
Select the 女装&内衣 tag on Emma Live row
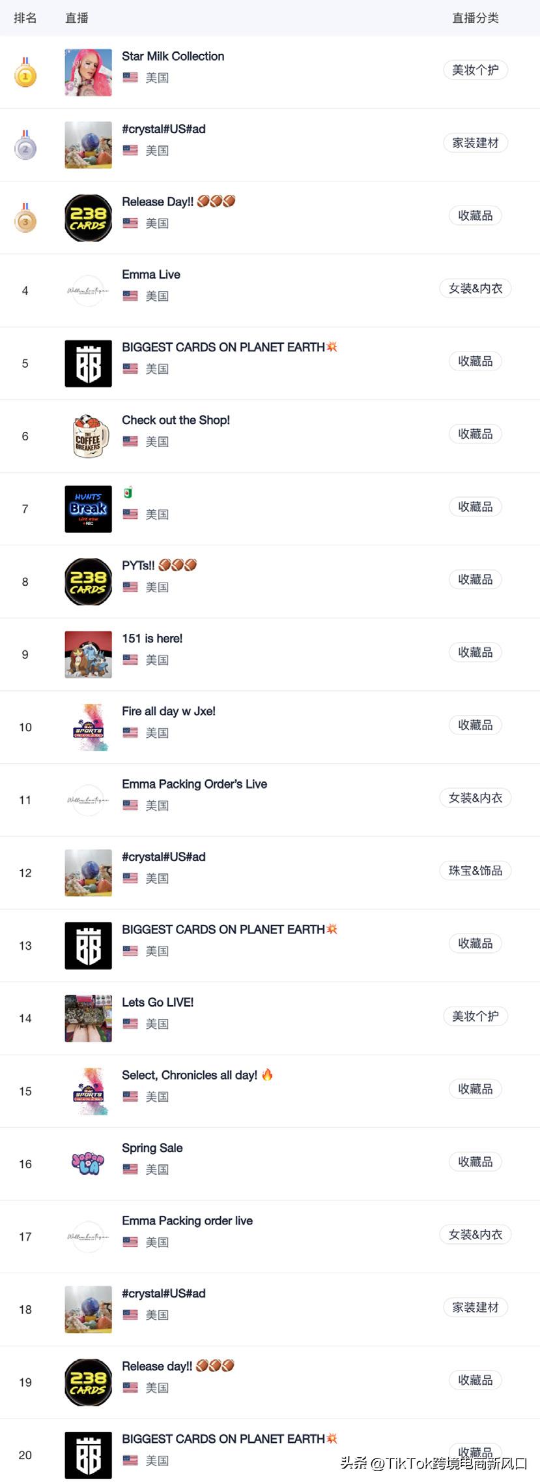tap(476, 288)
